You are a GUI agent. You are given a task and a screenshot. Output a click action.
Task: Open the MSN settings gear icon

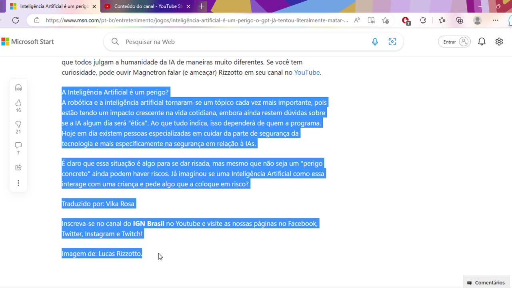click(x=499, y=42)
